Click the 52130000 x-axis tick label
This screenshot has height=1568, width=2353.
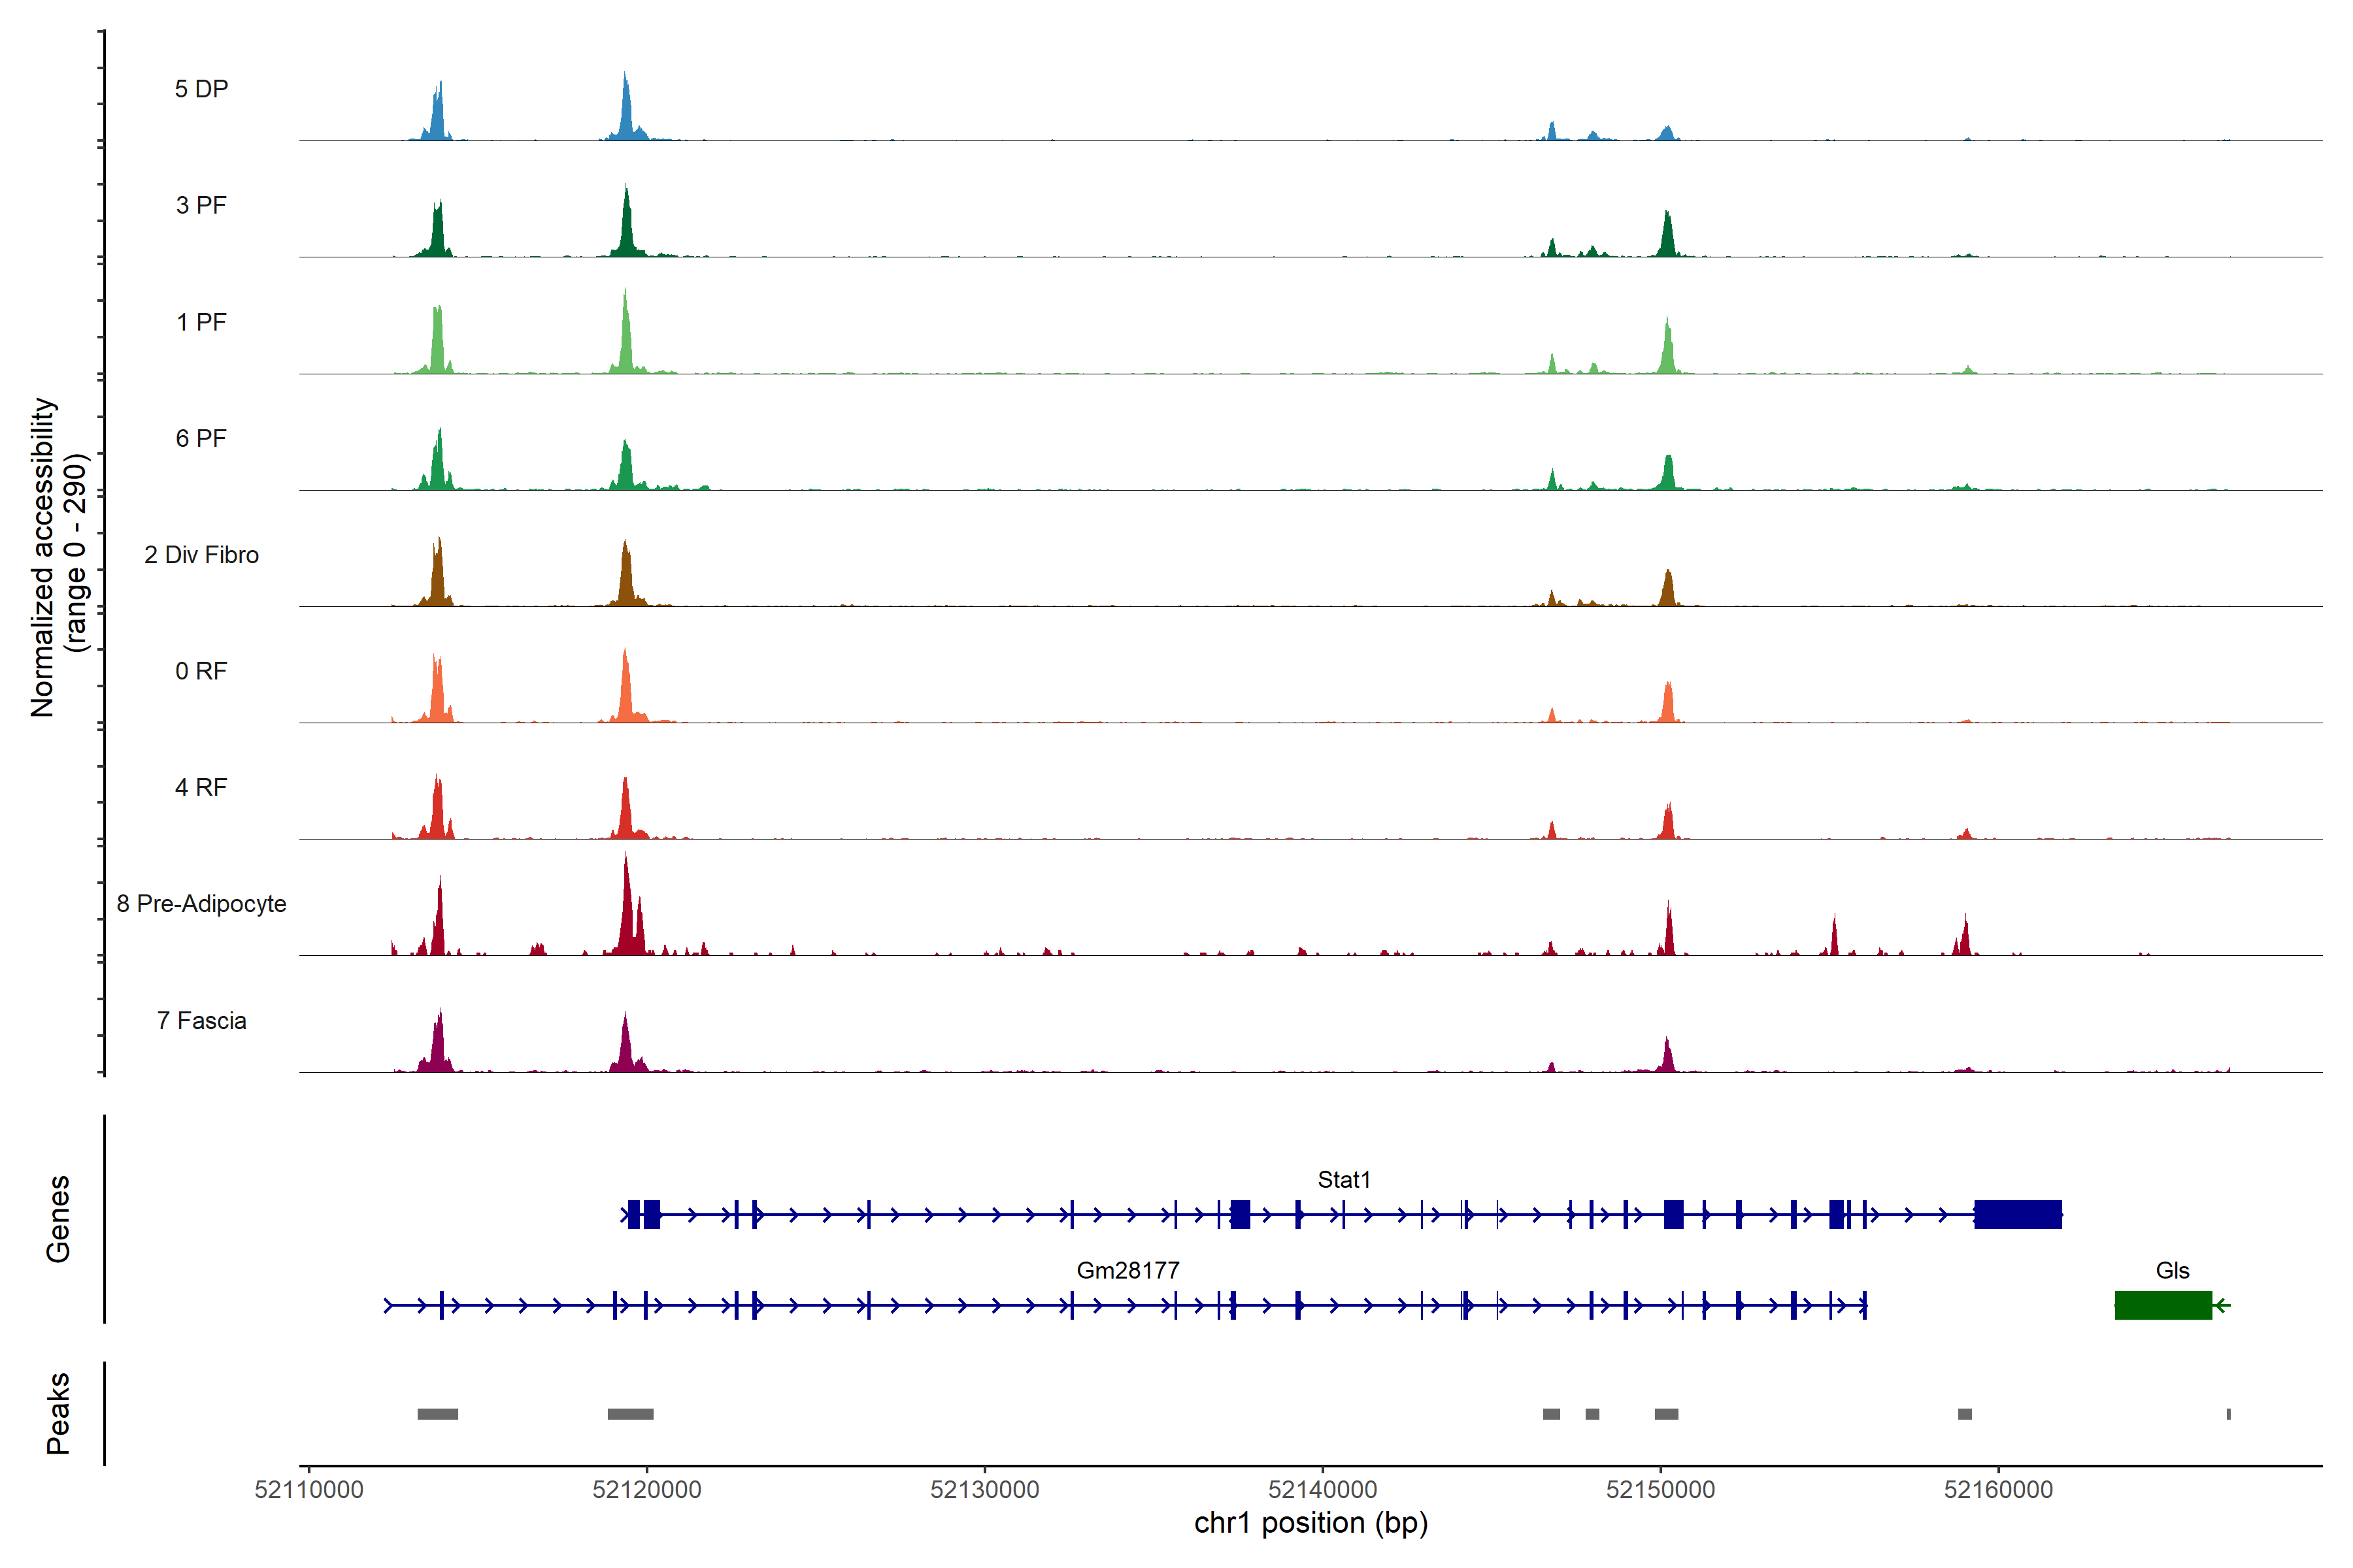pyautogui.click(x=984, y=1489)
